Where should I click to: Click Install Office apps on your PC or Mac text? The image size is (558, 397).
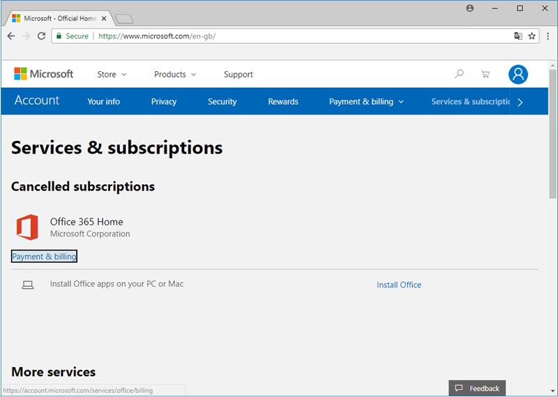click(116, 284)
